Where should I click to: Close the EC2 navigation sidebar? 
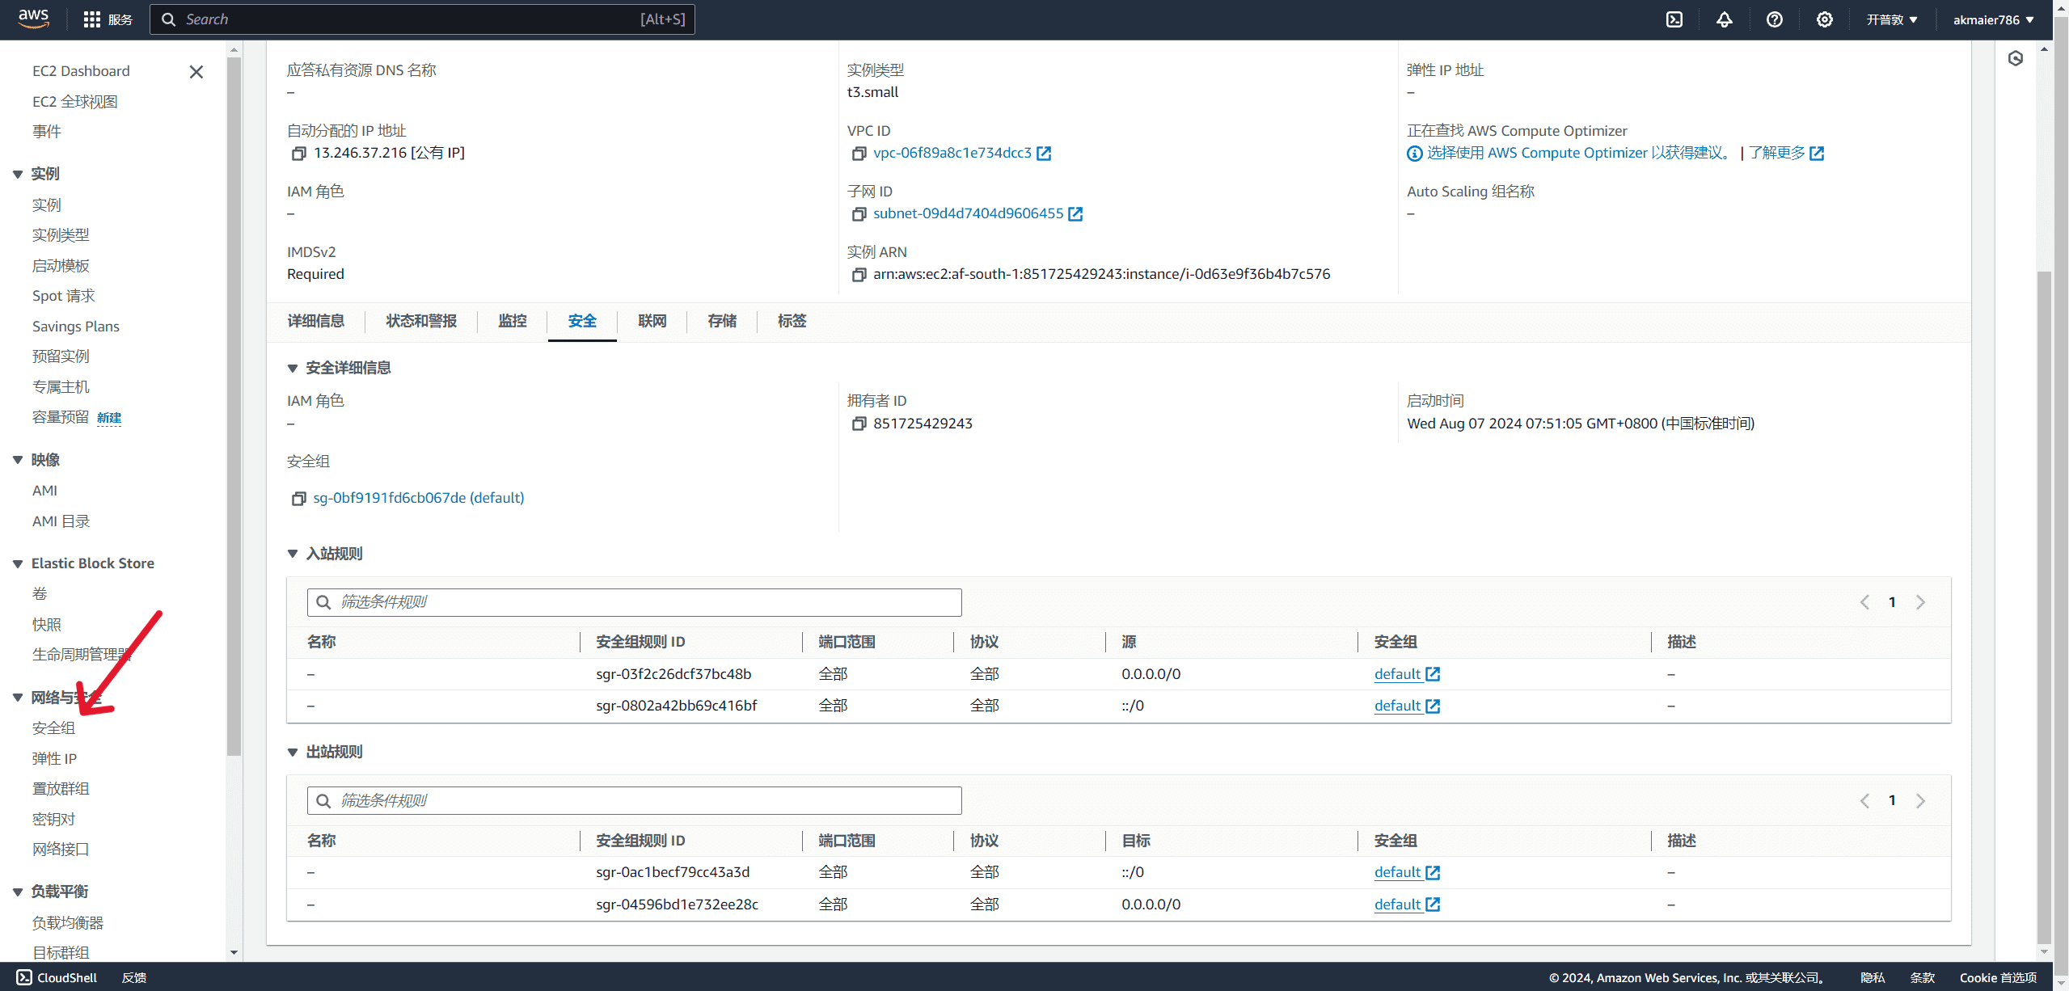point(196,72)
